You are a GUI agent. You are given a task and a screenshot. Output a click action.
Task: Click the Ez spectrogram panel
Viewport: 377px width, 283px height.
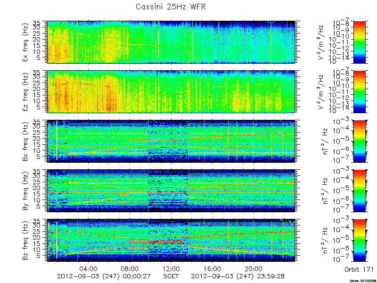pos(171,92)
